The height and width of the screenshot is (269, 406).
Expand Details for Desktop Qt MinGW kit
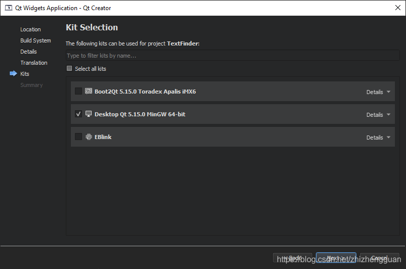pyautogui.click(x=378, y=115)
